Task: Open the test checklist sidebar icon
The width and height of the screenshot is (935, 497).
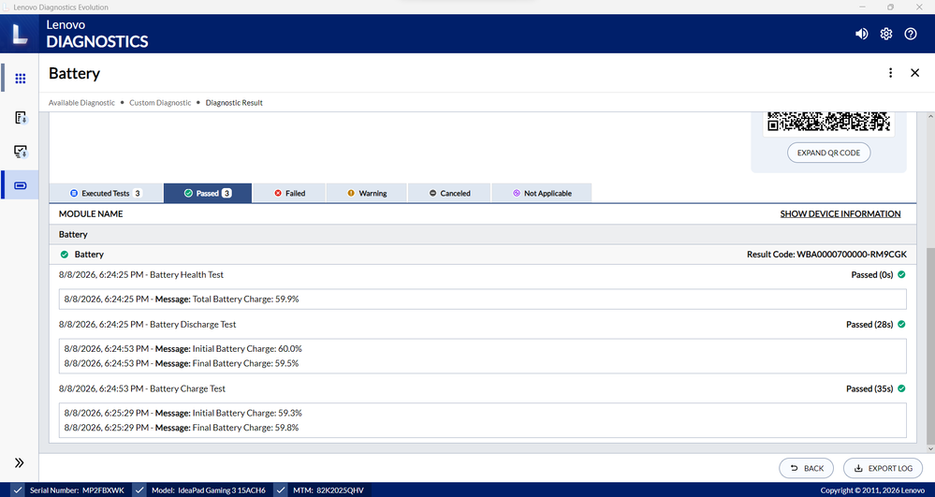Action: [21, 152]
